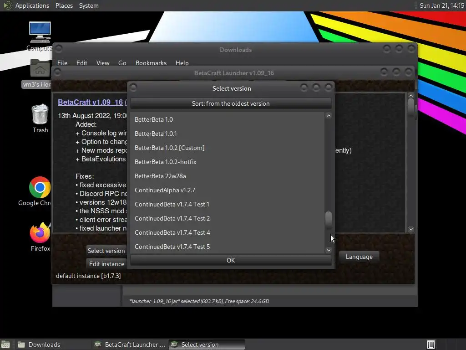Viewport: 466px width, 350px height.
Task: Open the Computer desktop icon
Action: point(40,32)
